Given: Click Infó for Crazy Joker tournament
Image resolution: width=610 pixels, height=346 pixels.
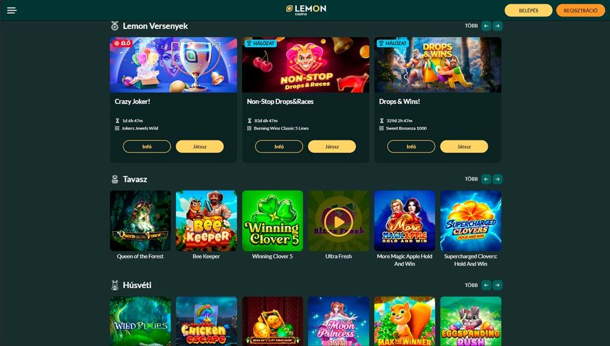Looking at the screenshot, I should [147, 147].
